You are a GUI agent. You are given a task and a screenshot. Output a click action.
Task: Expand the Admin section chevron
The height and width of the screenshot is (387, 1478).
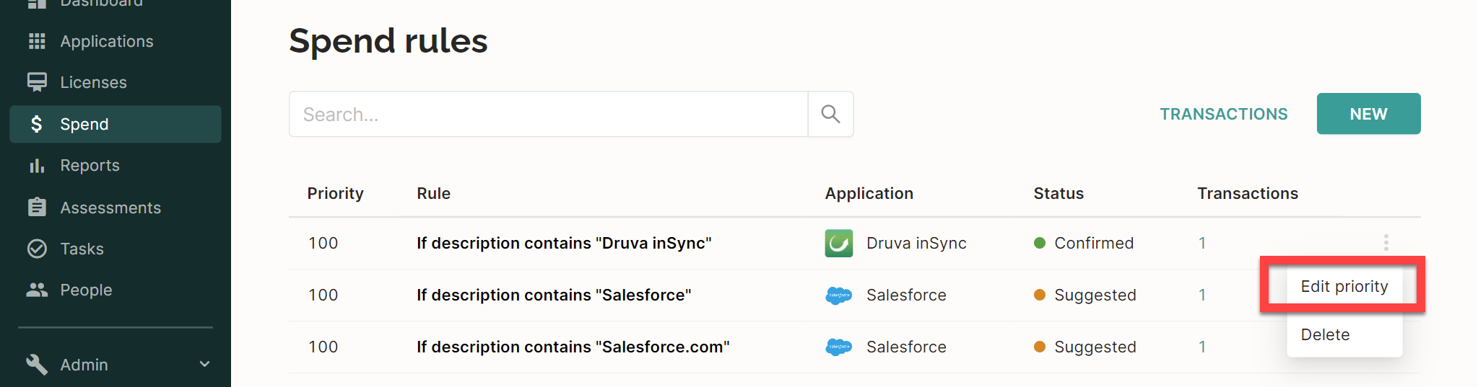coord(204,364)
